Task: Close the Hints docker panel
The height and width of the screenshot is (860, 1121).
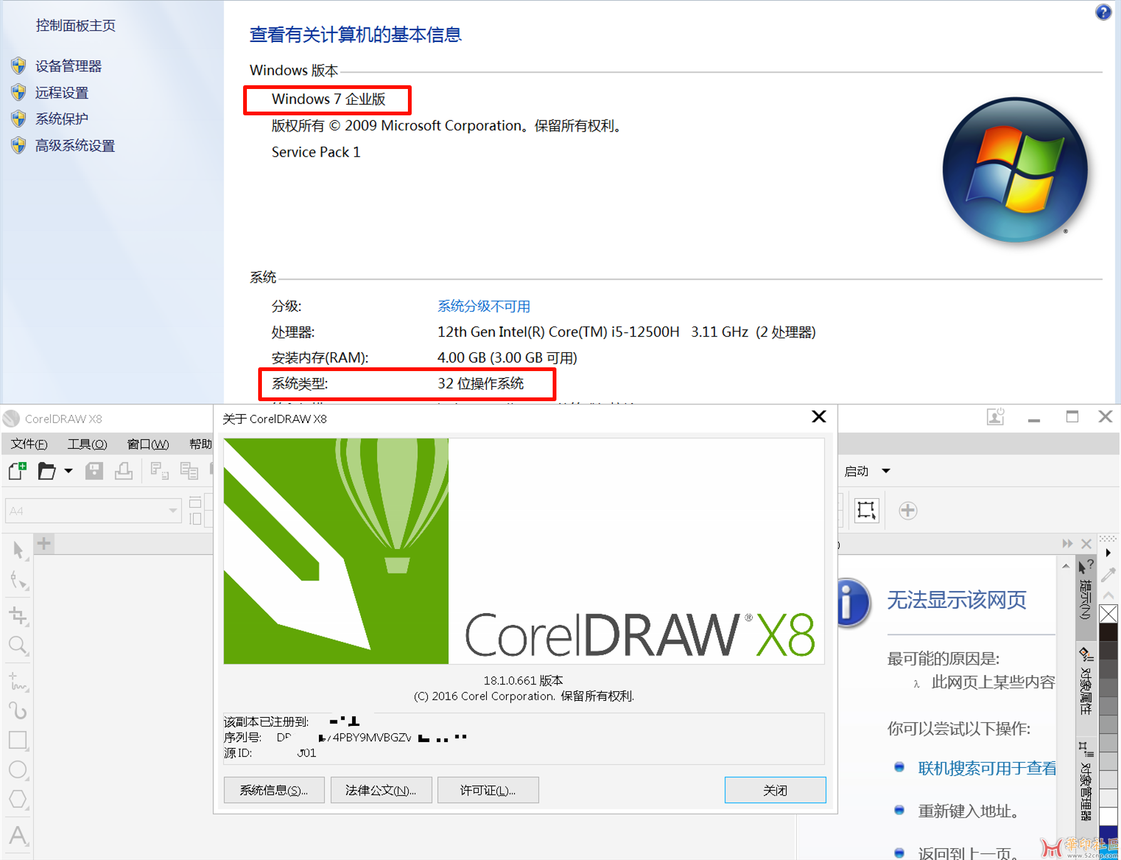Action: click(1086, 543)
